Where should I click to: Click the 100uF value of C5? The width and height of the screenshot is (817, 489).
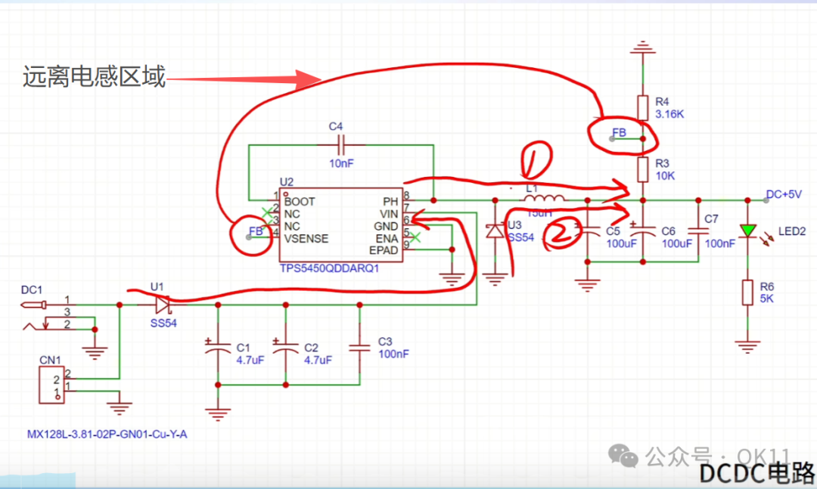point(621,243)
